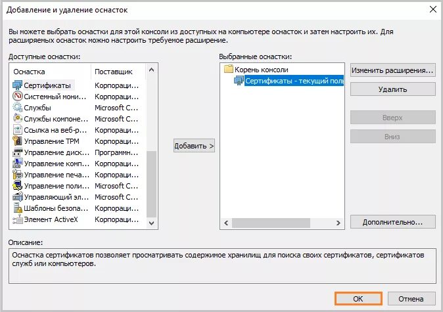This screenshot has width=443, height=312.
Task: Select the Шаблоны безопа... row text
Action: click(x=56, y=208)
